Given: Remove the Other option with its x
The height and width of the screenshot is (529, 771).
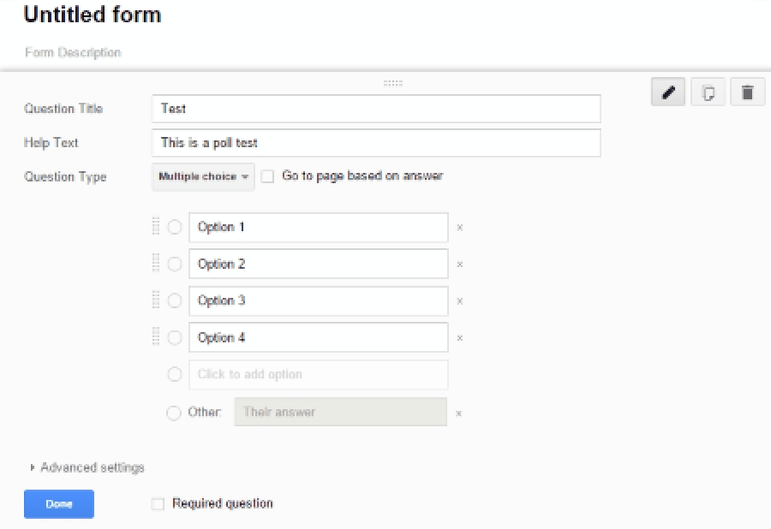Looking at the screenshot, I should click(x=459, y=413).
